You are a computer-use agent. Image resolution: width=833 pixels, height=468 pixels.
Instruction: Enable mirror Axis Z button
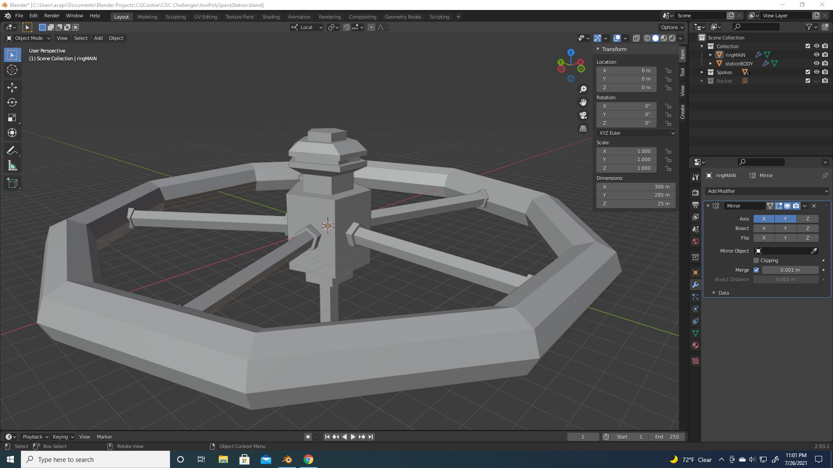pyautogui.click(x=807, y=219)
